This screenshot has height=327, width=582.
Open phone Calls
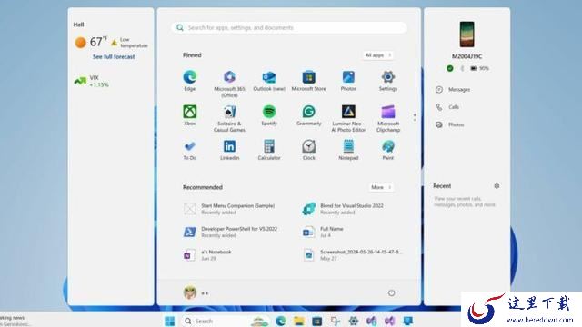click(x=447, y=107)
